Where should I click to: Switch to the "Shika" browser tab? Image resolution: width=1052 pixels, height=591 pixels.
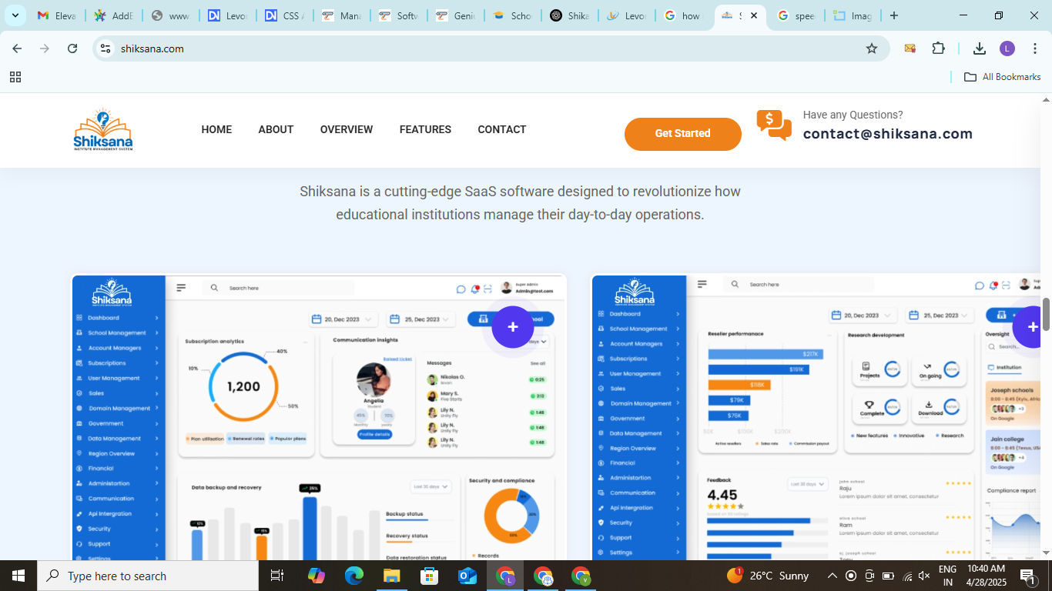[x=569, y=15]
